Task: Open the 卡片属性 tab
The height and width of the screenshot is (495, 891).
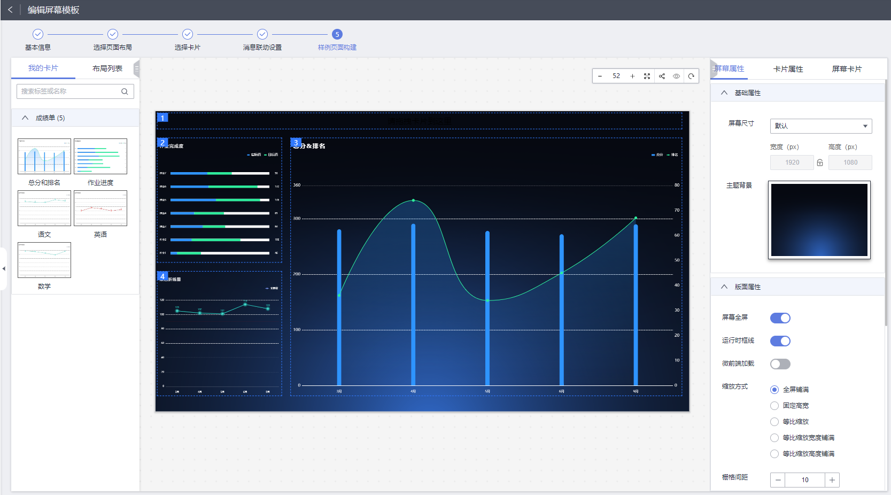Action: click(788, 69)
